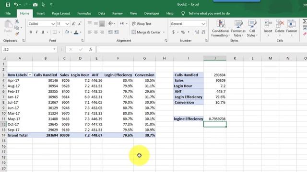This screenshot has width=307, height=172.
Task: Apply bottom vertical alignment
Action: pos(102,23)
